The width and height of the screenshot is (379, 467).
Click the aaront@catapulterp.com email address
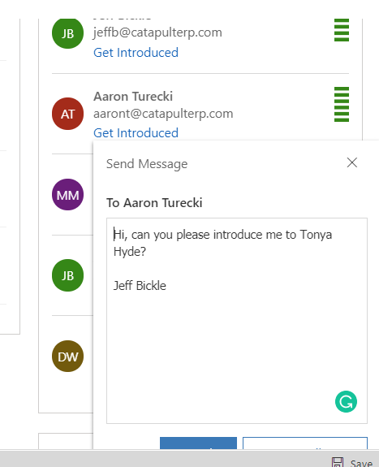pyautogui.click(x=163, y=114)
